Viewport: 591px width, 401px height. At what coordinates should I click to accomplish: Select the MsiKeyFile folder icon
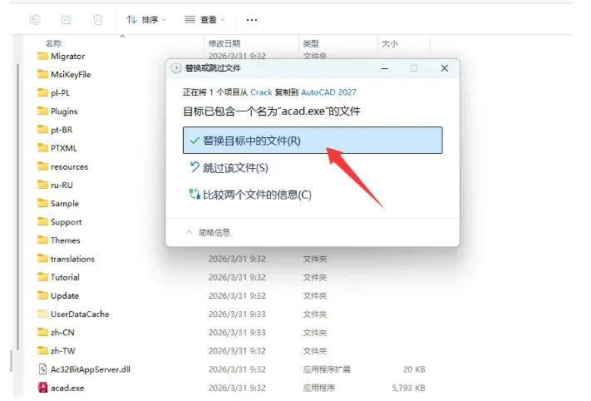pos(42,74)
